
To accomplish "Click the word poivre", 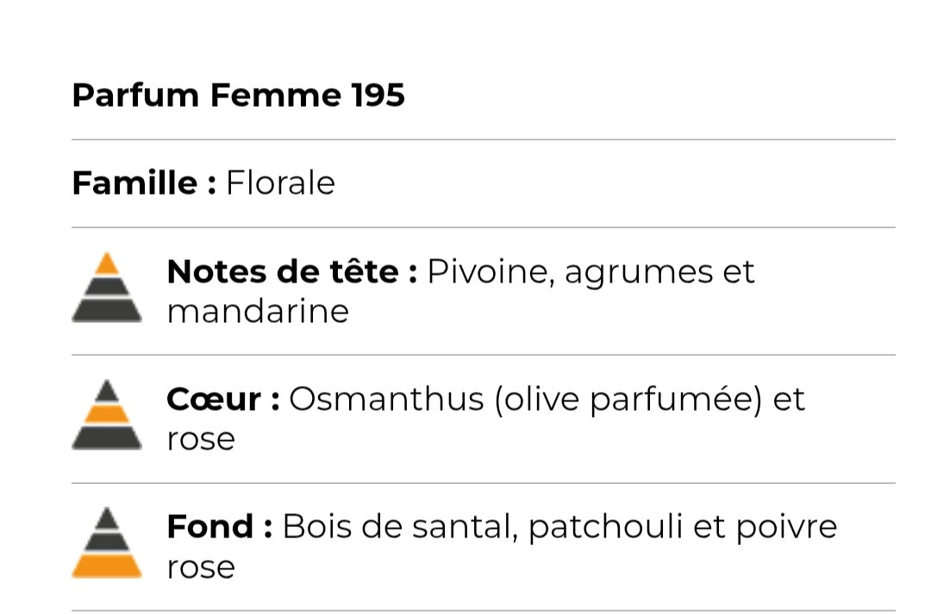I will pyautogui.click(x=785, y=527).
